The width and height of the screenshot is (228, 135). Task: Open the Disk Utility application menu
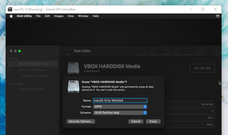tap(24, 16)
